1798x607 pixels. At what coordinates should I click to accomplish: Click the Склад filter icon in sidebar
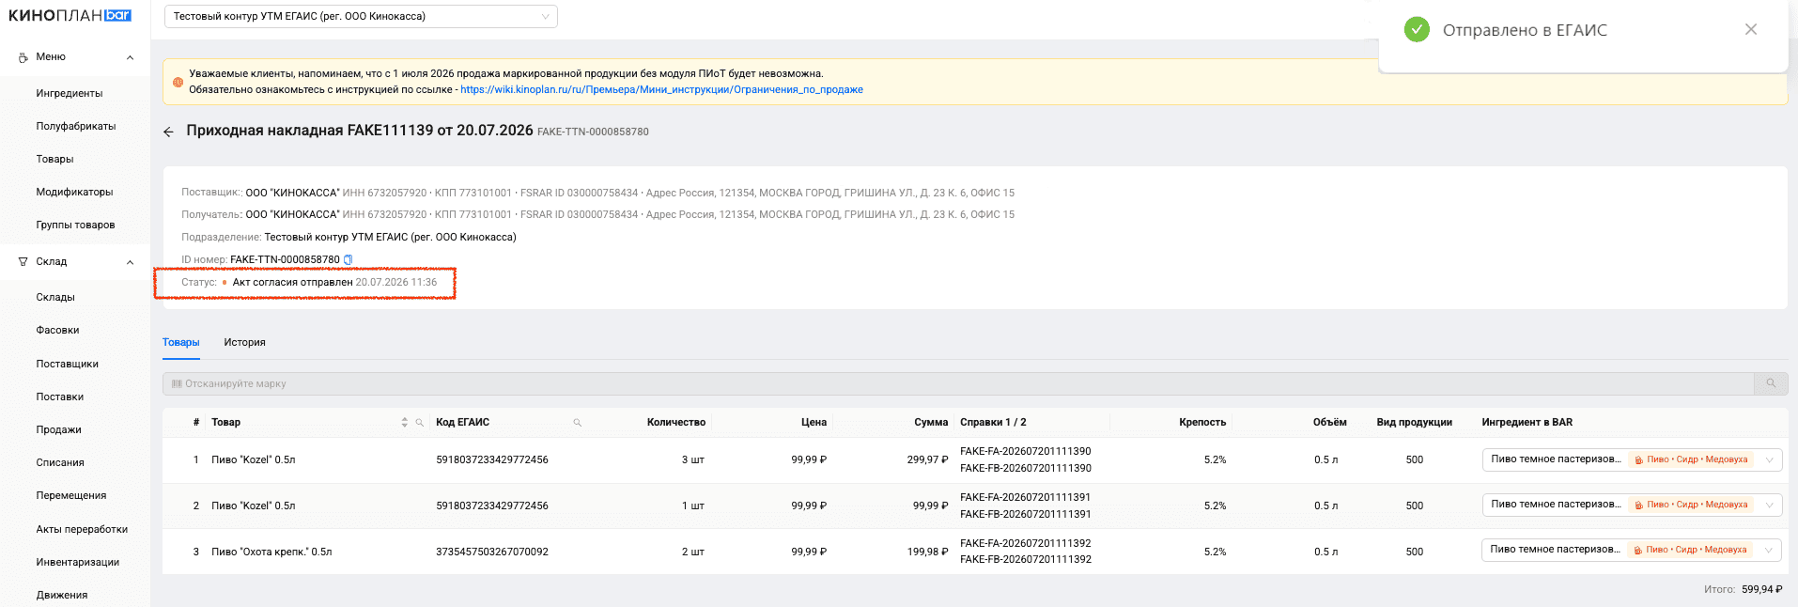[23, 261]
